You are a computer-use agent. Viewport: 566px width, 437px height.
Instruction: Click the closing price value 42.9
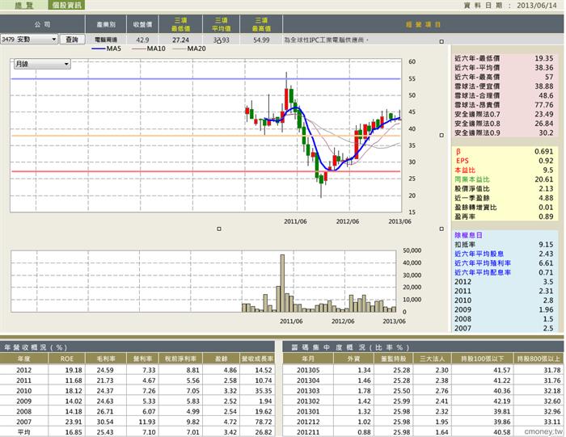point(142,40)
